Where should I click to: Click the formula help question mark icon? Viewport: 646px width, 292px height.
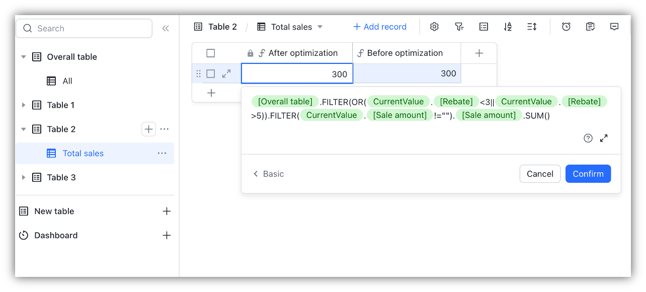(x=588, y=137)
